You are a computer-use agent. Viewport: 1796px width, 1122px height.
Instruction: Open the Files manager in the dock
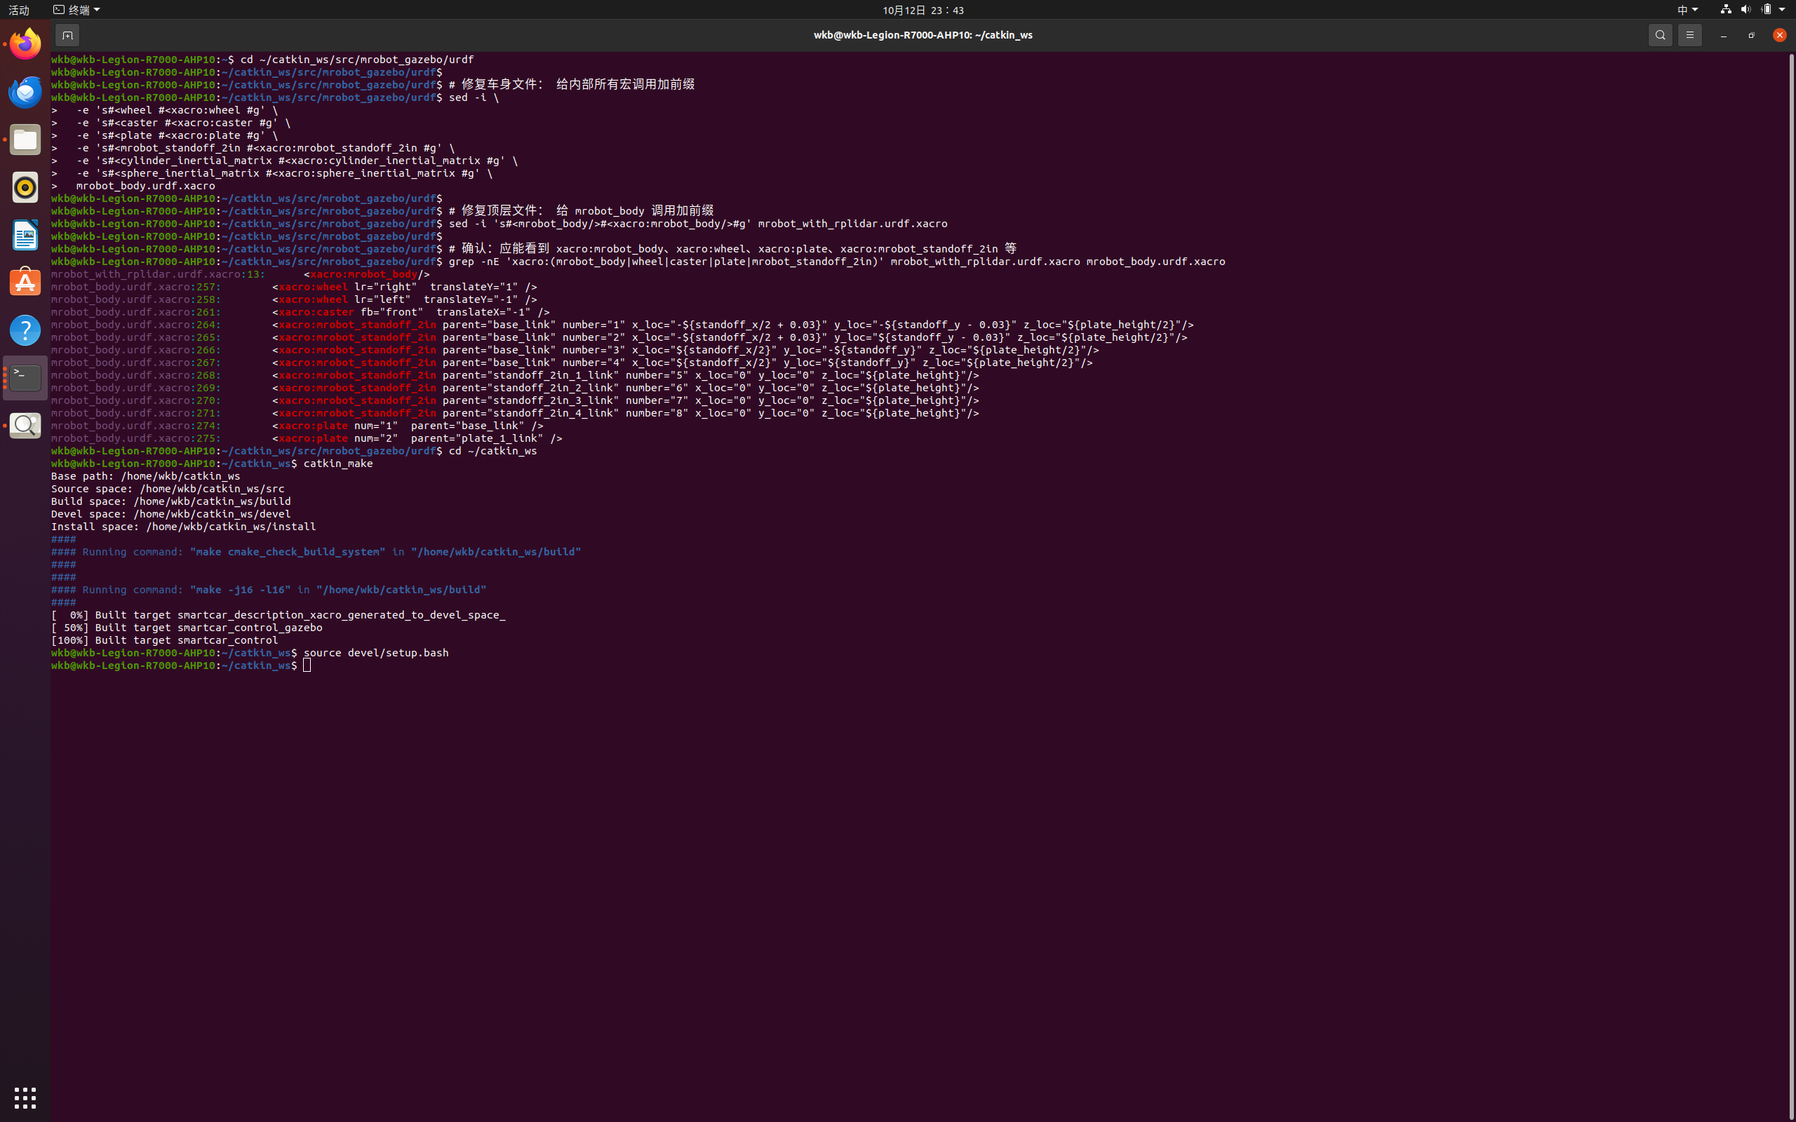tap(25, 140)
